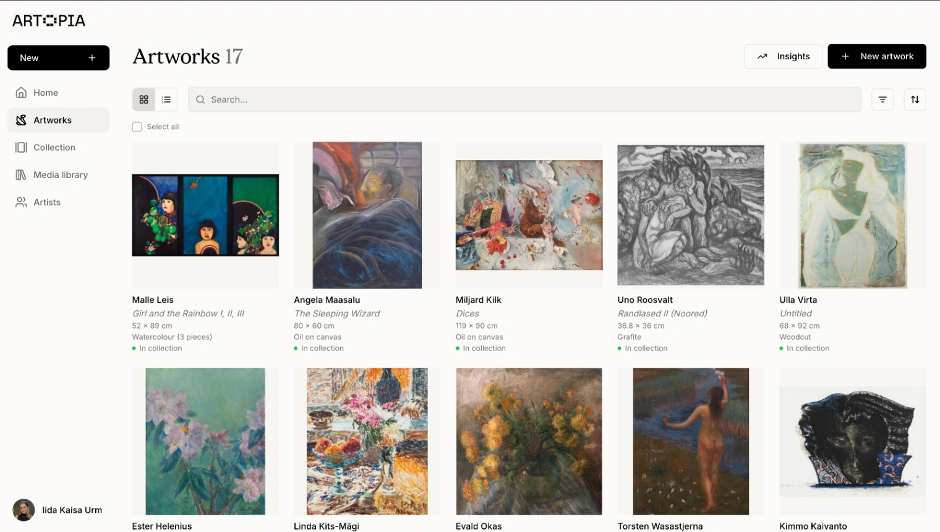Open the Artworks section
This screenshot has width=940, height=532.
[59, 120]
